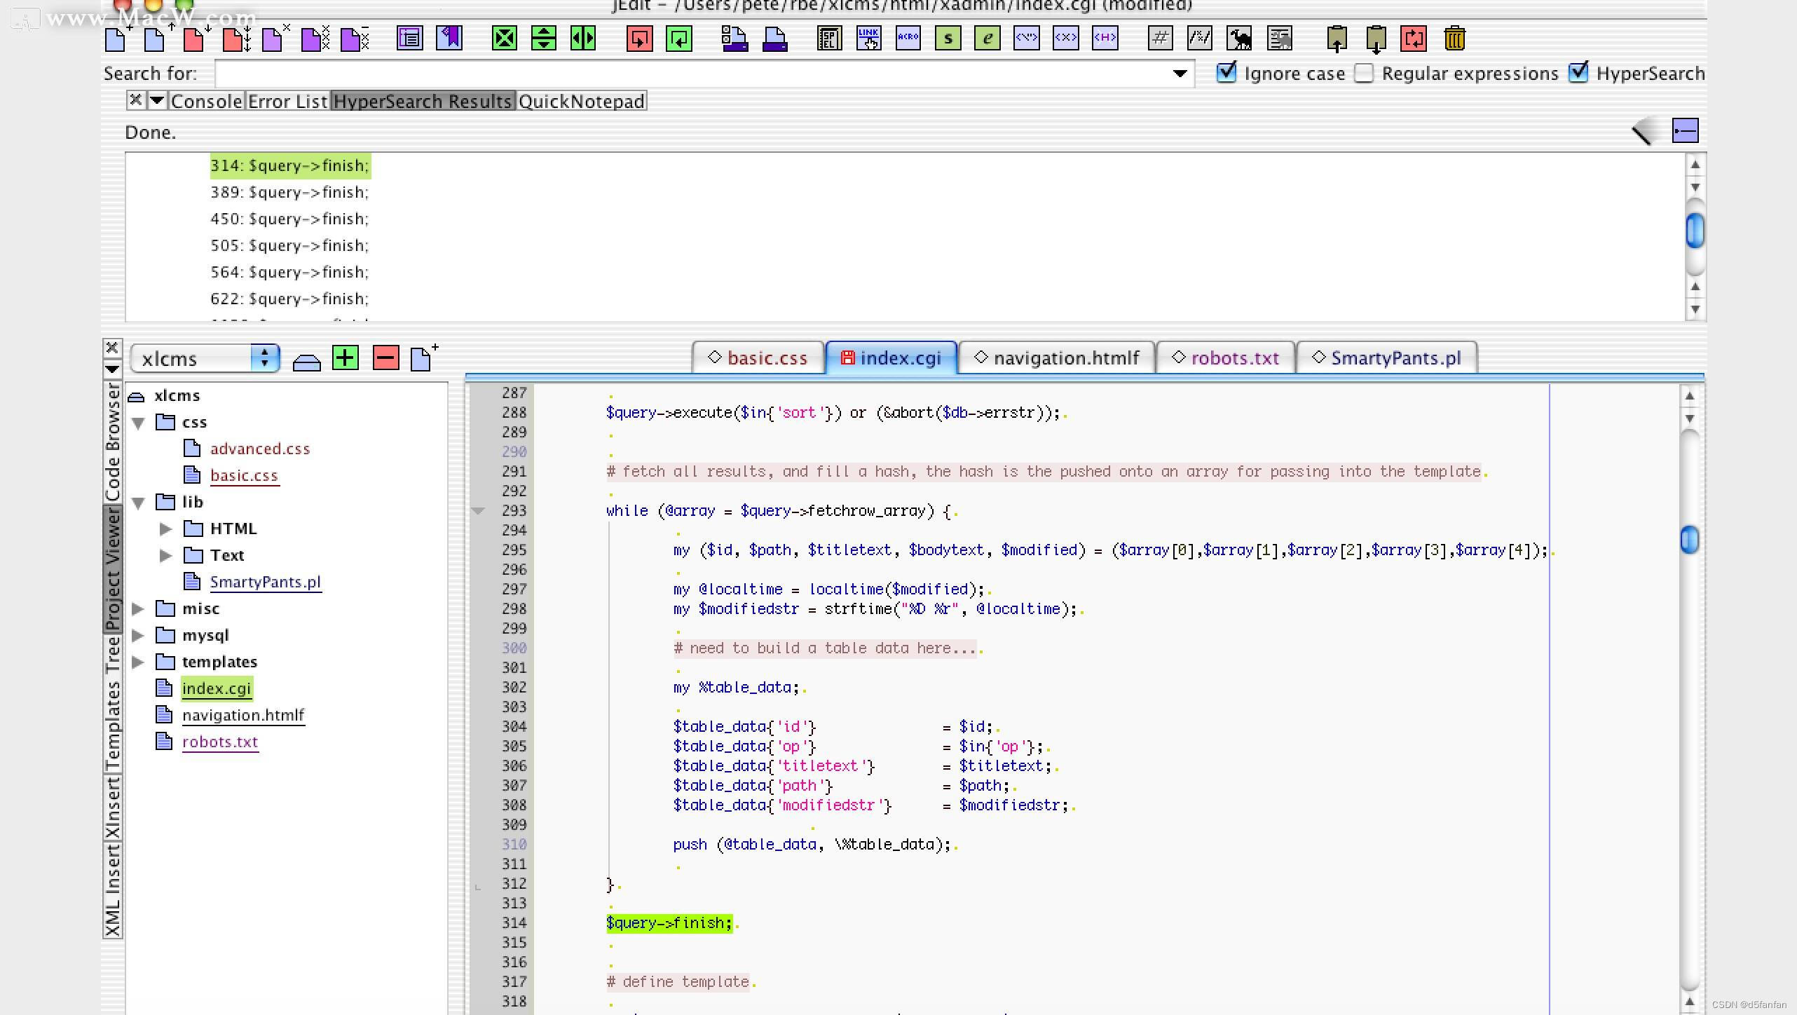Select the basic.css editor tab
Image resolution: width=1797 pixels, height=1015 pixels.
pos(758,357)
